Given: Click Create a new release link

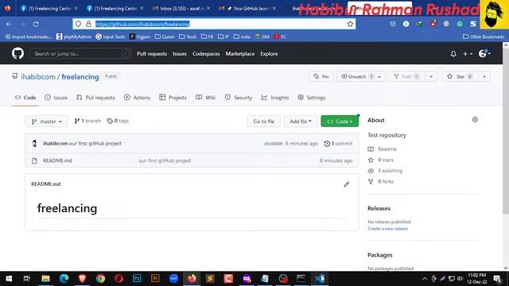Looking at the screenshot, I should tap(387, 229).
